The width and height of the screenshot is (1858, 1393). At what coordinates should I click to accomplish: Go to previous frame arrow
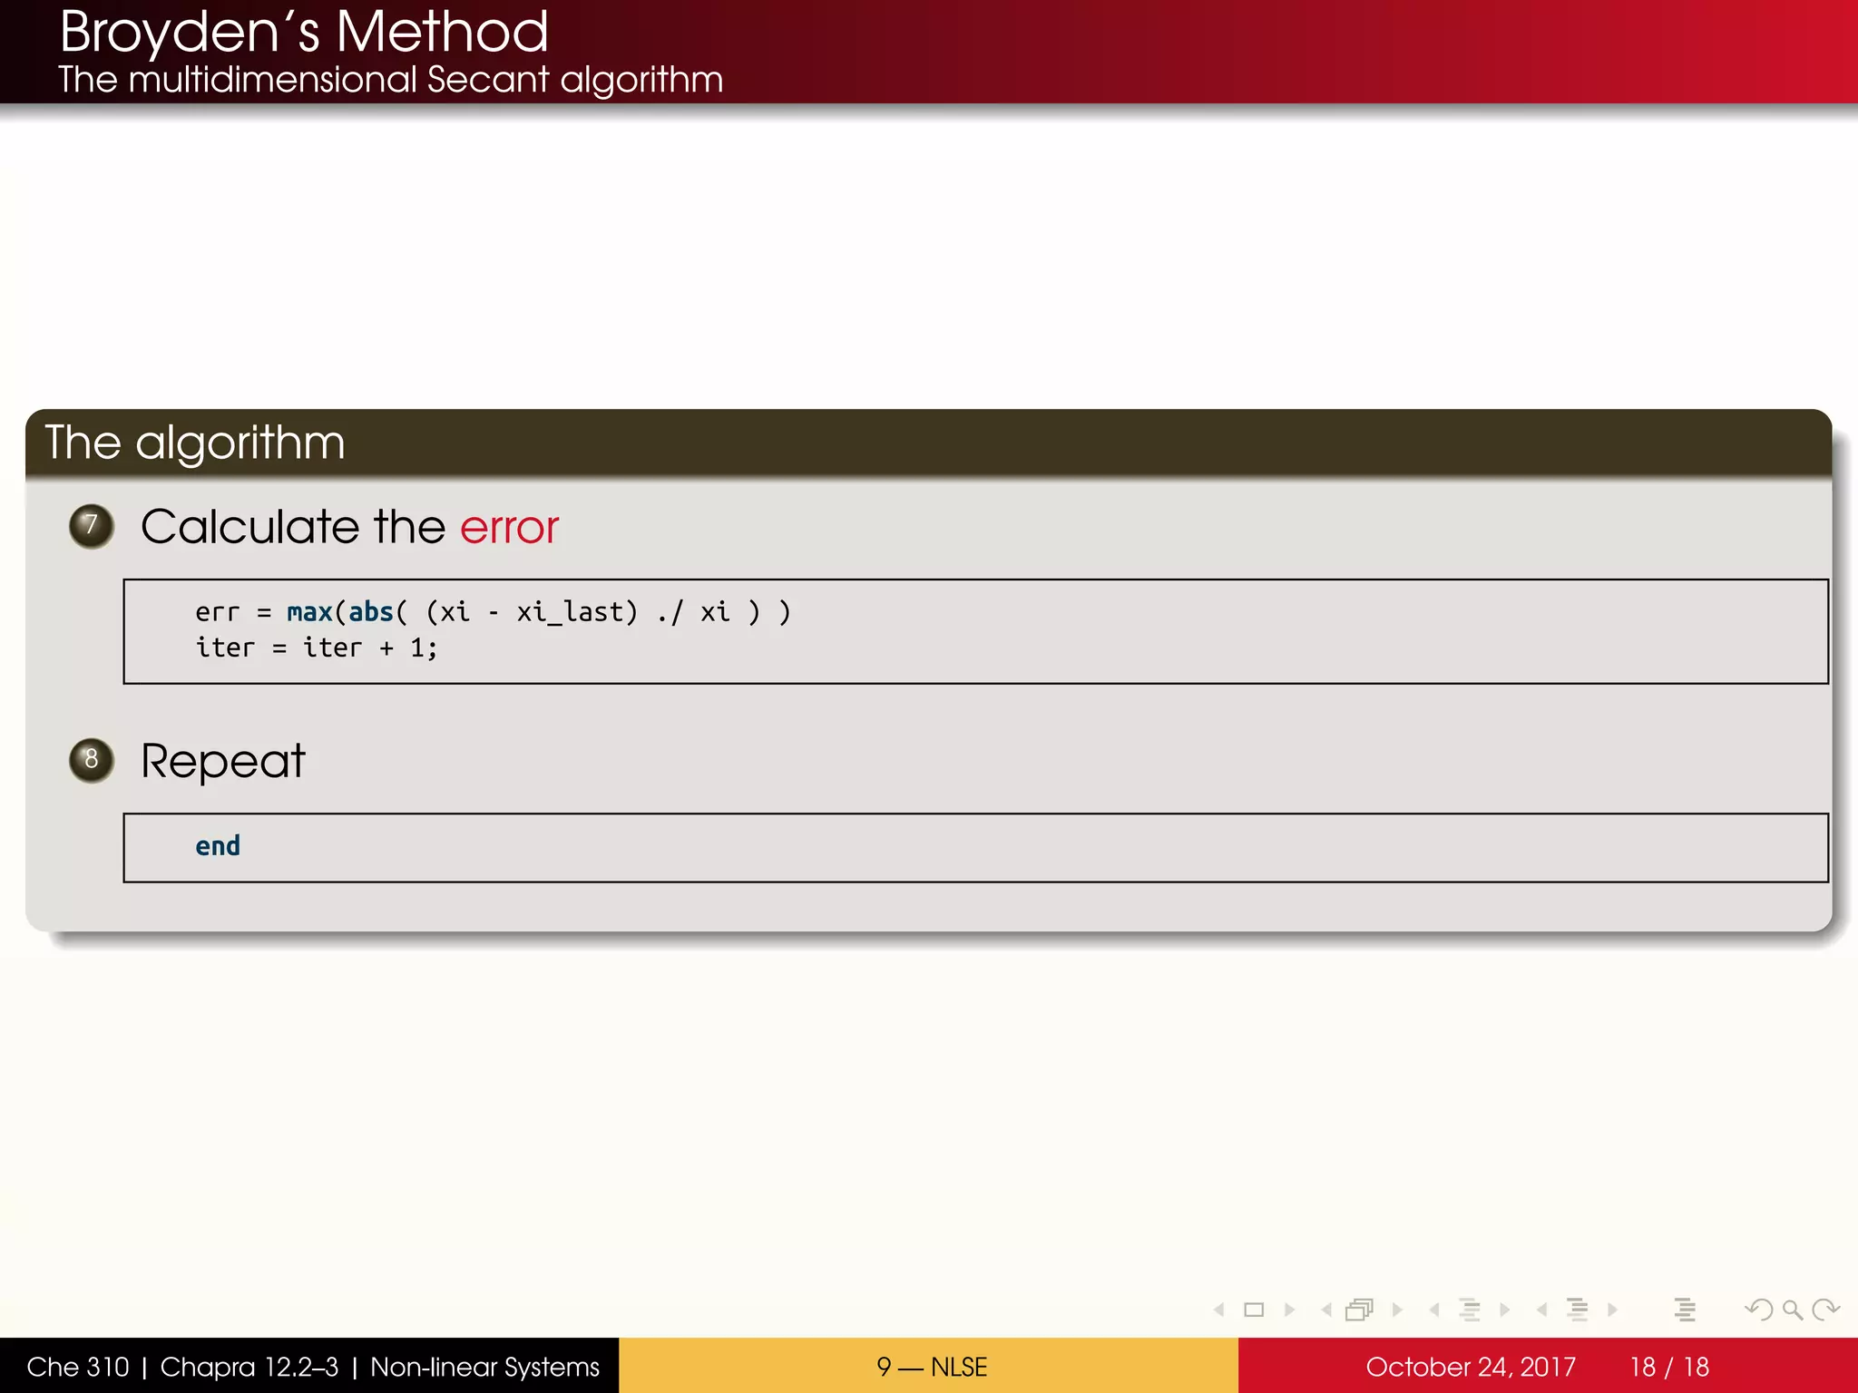(x=1326, y=1310)
